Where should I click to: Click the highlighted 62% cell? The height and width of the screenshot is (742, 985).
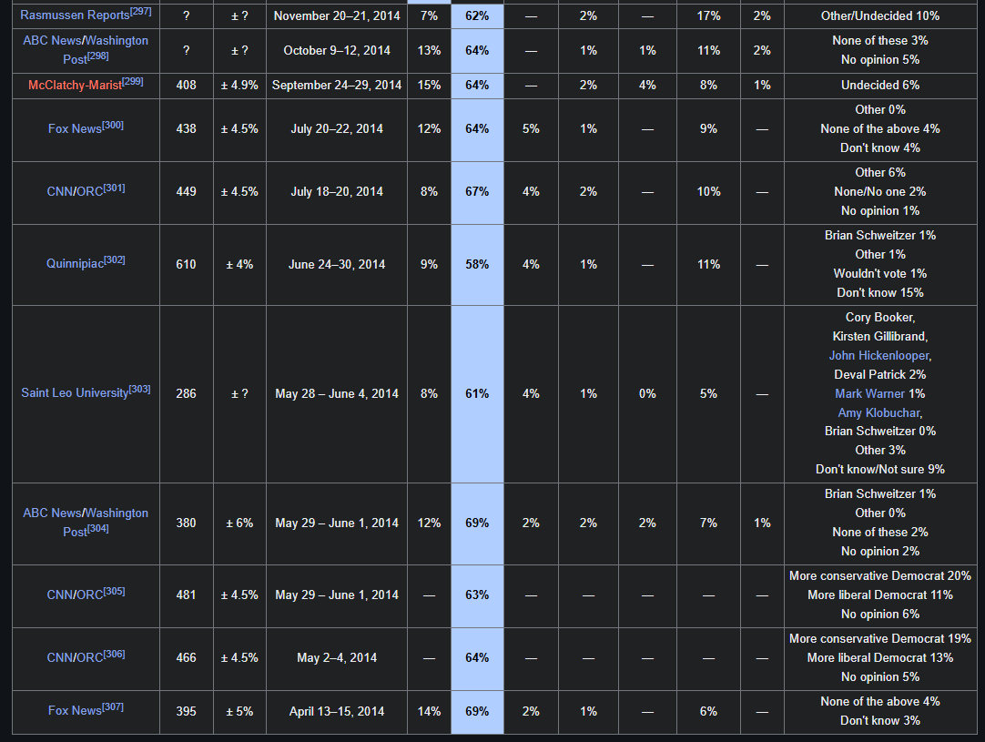477,15
